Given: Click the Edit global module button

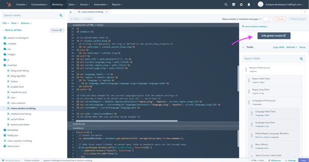Looking at the screenshot, I should tap(274, 36).
